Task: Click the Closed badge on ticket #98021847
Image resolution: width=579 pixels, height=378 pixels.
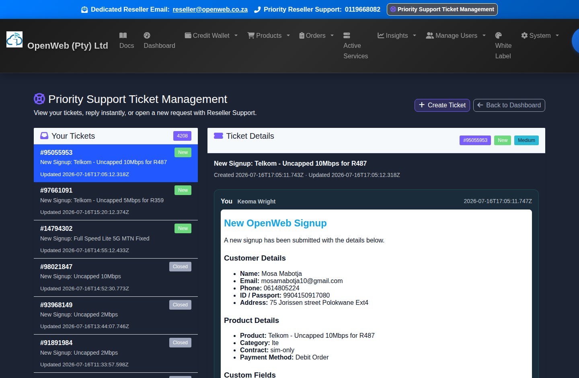Action: click(x=180, y=267)
